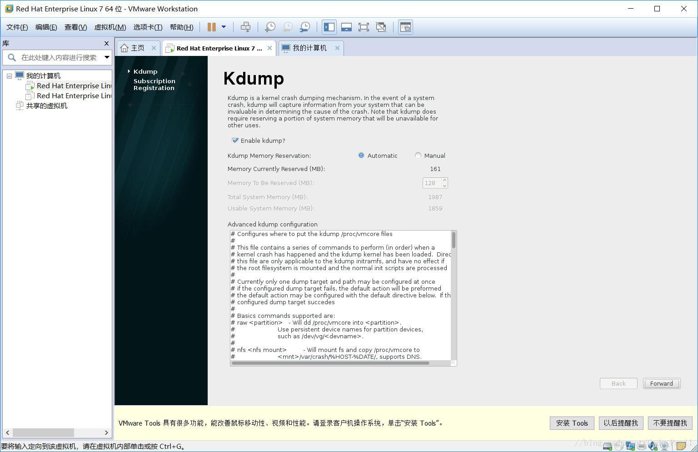Viewport: 698px width, 452px height.
Task: Click the search magnifier icon in library
Action: click(12, 57)
